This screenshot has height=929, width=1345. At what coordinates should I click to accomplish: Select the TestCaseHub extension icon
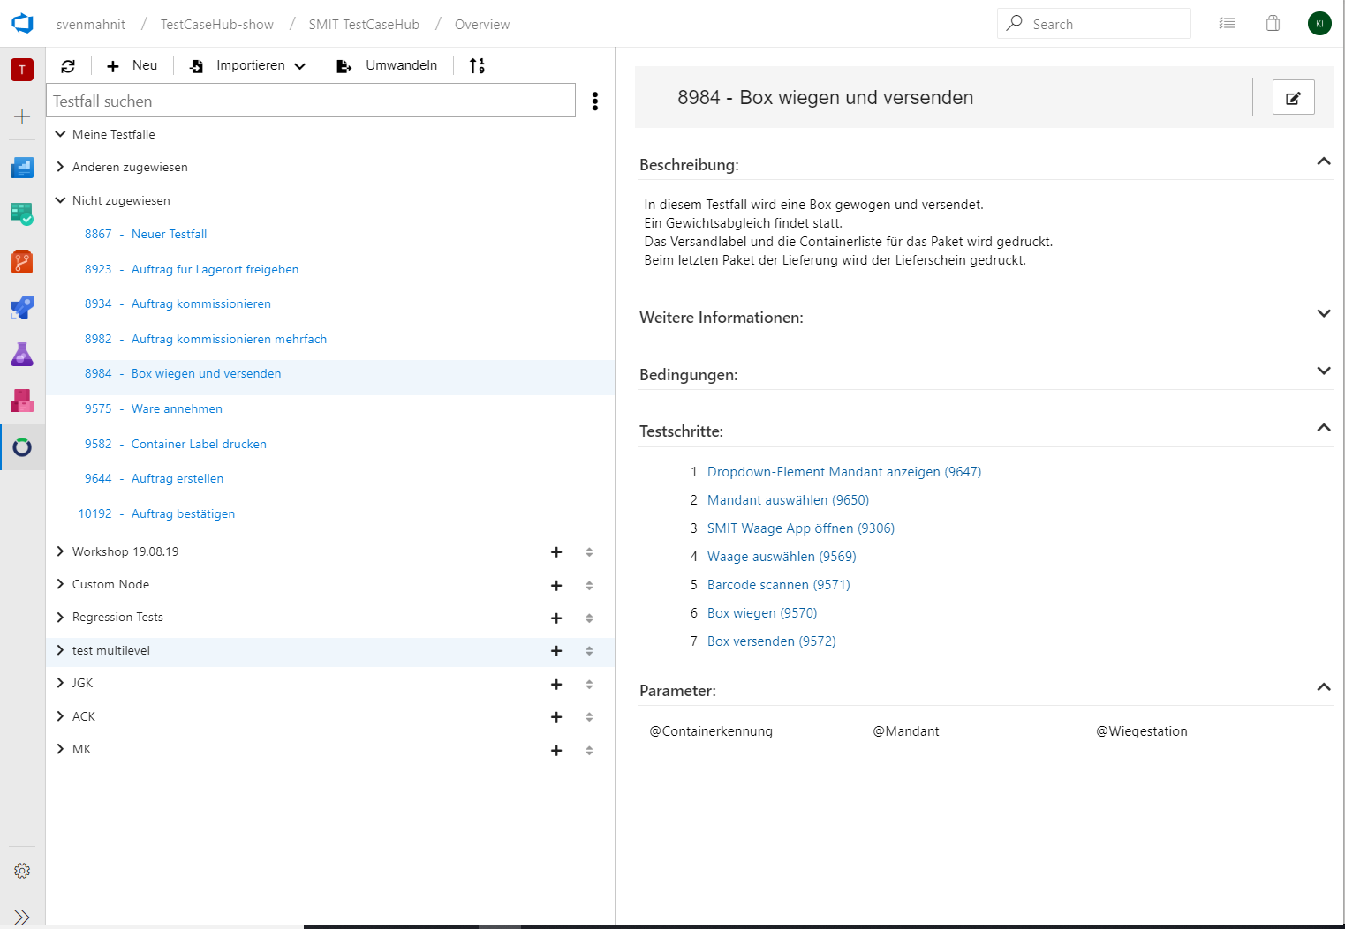(x=22, y=446)
